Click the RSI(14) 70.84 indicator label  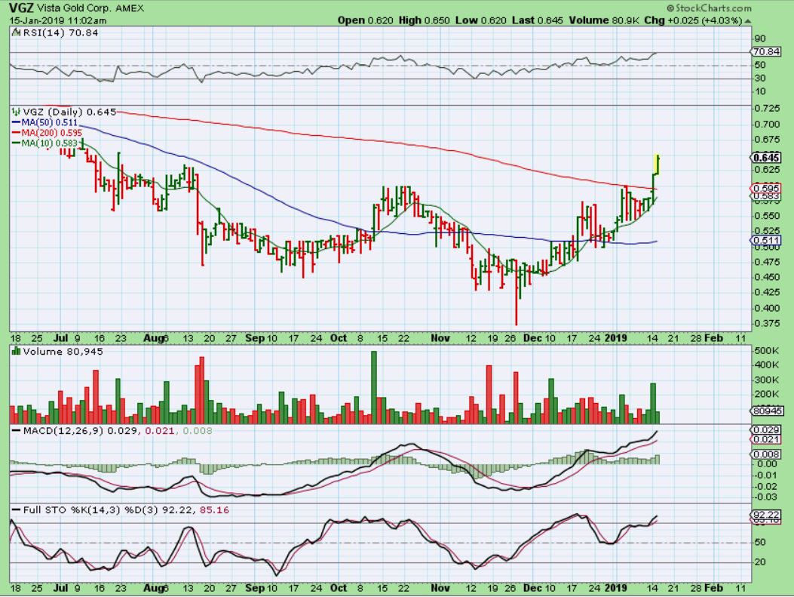click(60, 33)
